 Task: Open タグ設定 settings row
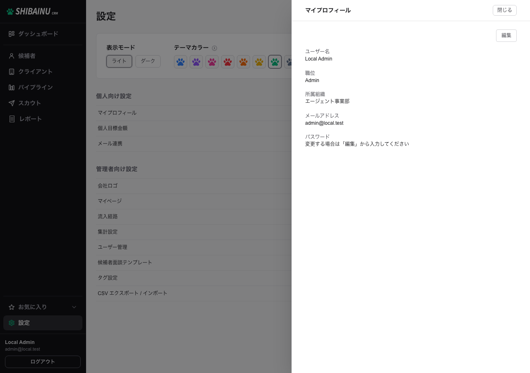[x=194, y=278]
